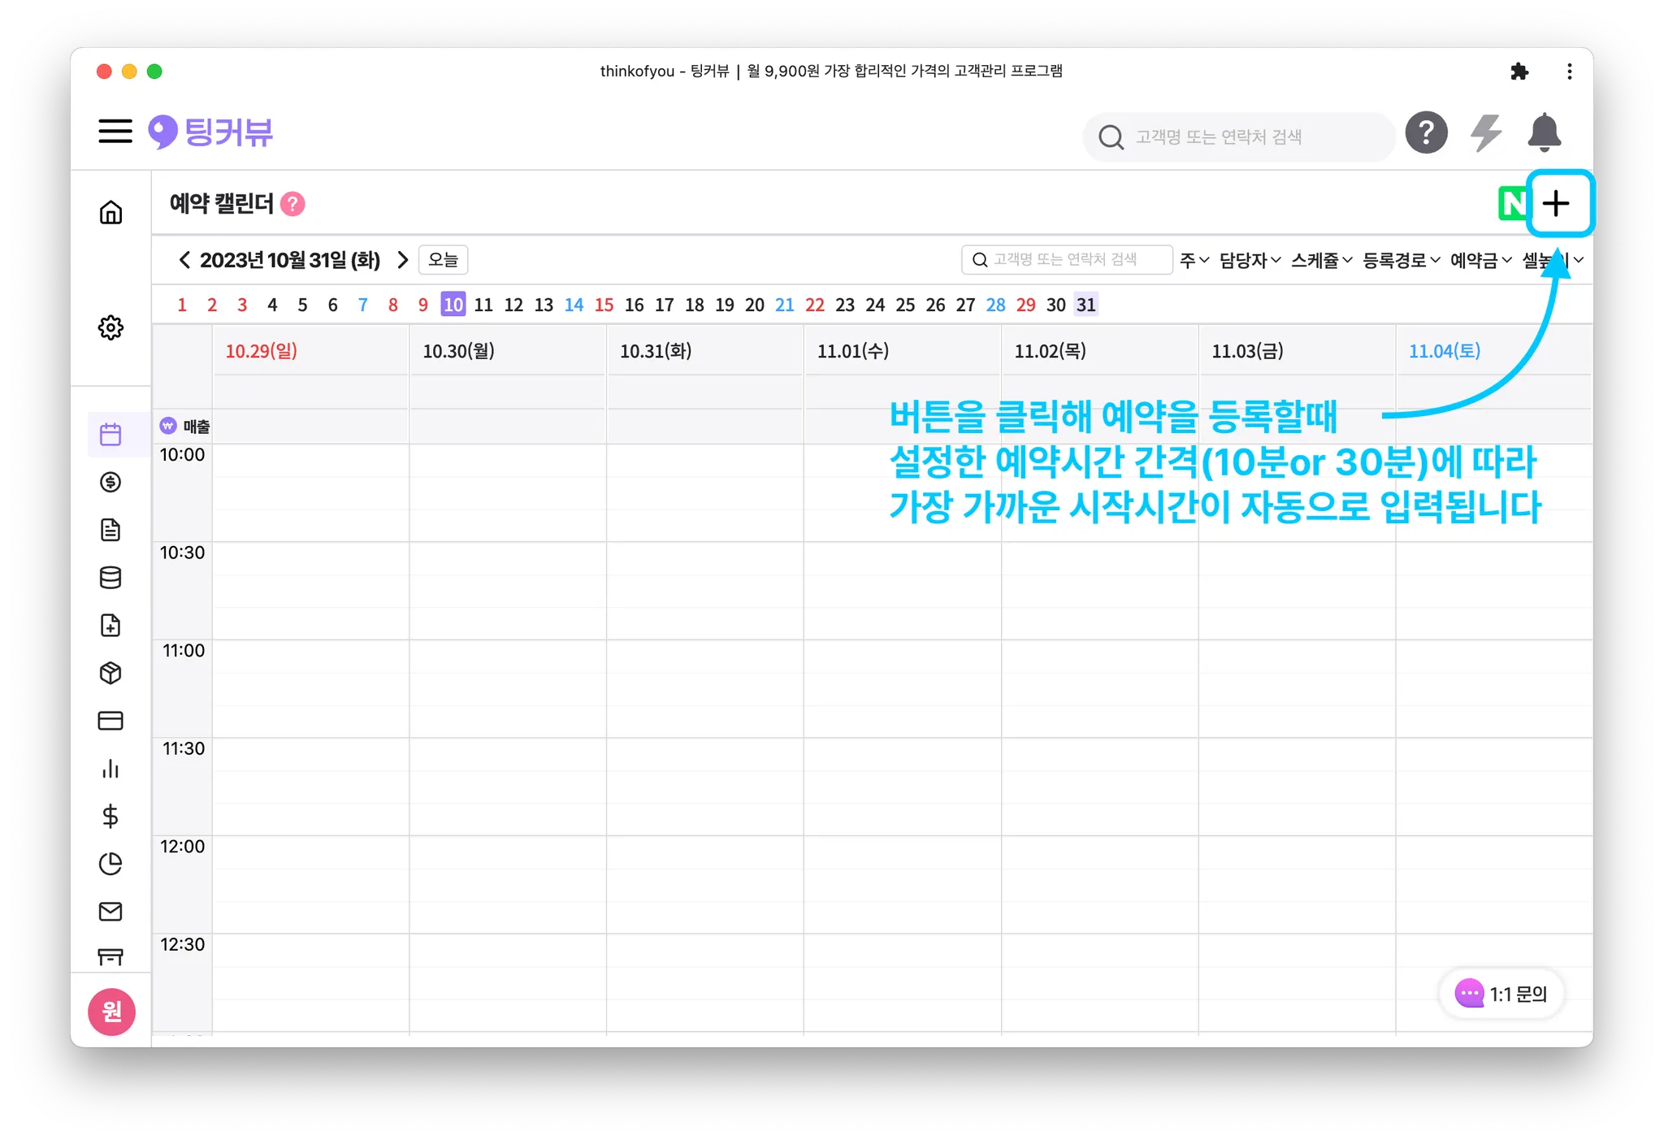Go to next date with right chevron
This screenshot has width=1664, height=1140.
[402, 260]
